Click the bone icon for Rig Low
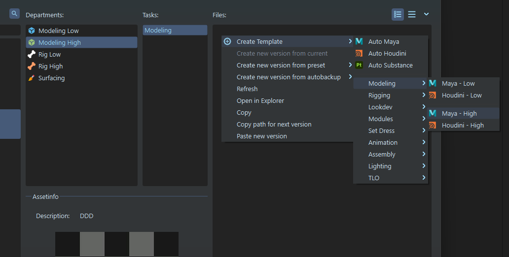This screenshot has height=257, width=509. point(32,55)
